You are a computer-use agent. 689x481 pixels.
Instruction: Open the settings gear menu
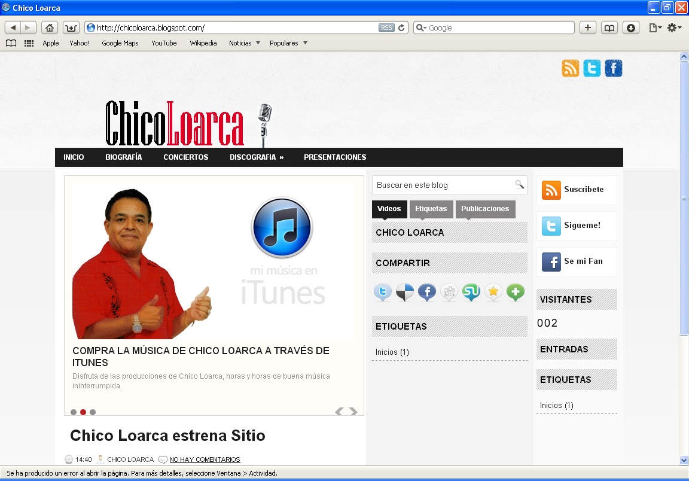[674, 28]
